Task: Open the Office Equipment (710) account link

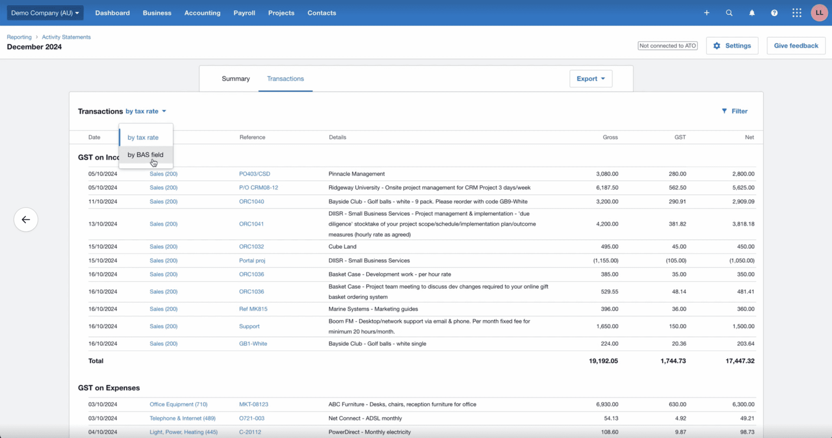Action: (178, 404)
